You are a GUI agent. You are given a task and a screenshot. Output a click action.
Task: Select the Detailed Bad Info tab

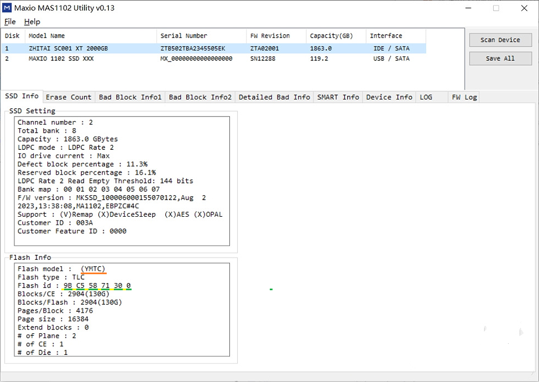(x=274, y=97)
